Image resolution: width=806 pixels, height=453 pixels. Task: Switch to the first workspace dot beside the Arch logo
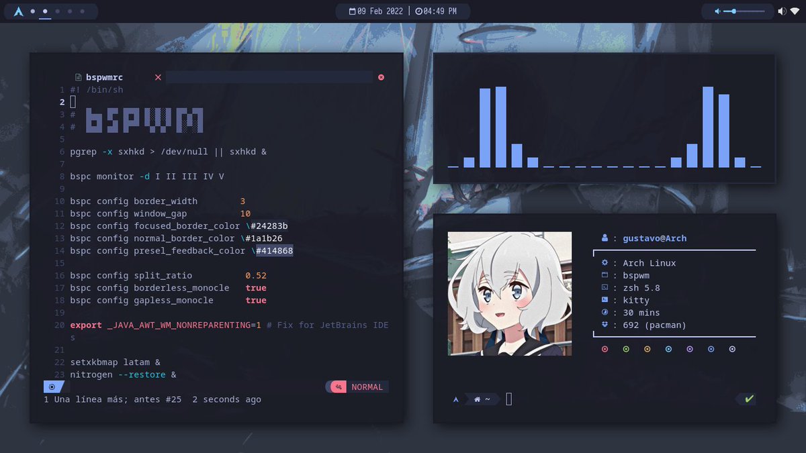click(x=33, y=11)
